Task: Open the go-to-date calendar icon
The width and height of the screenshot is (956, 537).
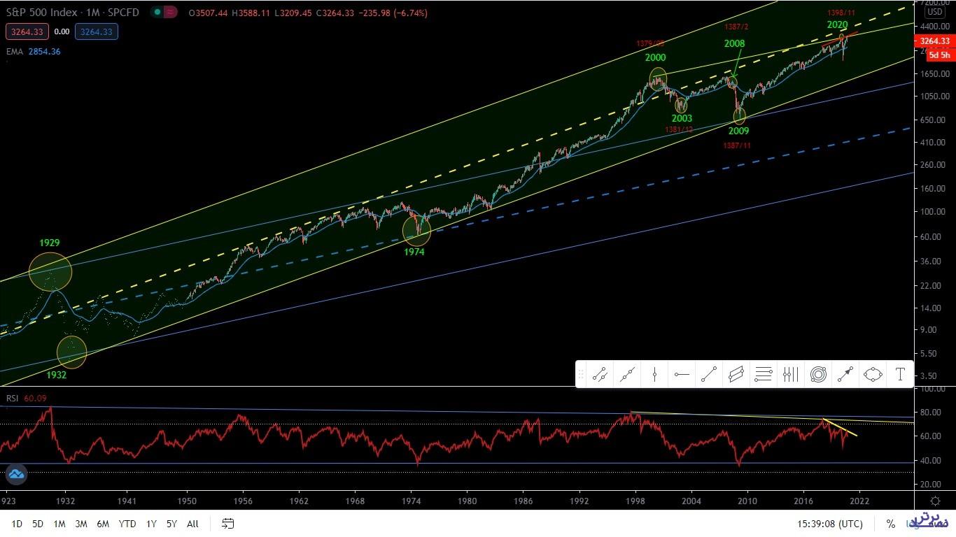Action: point(227,524)
